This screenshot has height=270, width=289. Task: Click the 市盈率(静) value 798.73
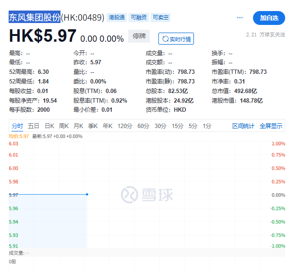(186, 82)
